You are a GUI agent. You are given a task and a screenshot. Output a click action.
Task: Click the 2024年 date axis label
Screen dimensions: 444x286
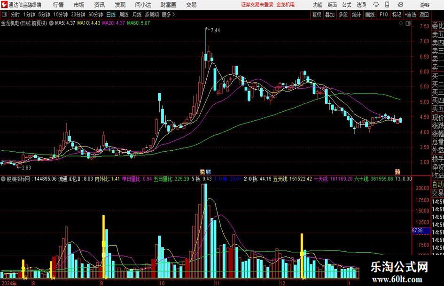[9, 283]
